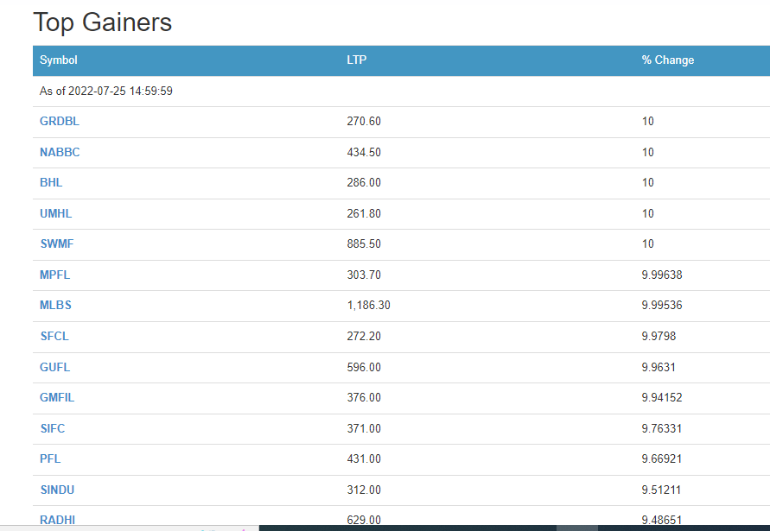Screen dimensions: 770x531
Task: Click the As of 2022-07-25 timestamp row
Action: tap(106, 92)
